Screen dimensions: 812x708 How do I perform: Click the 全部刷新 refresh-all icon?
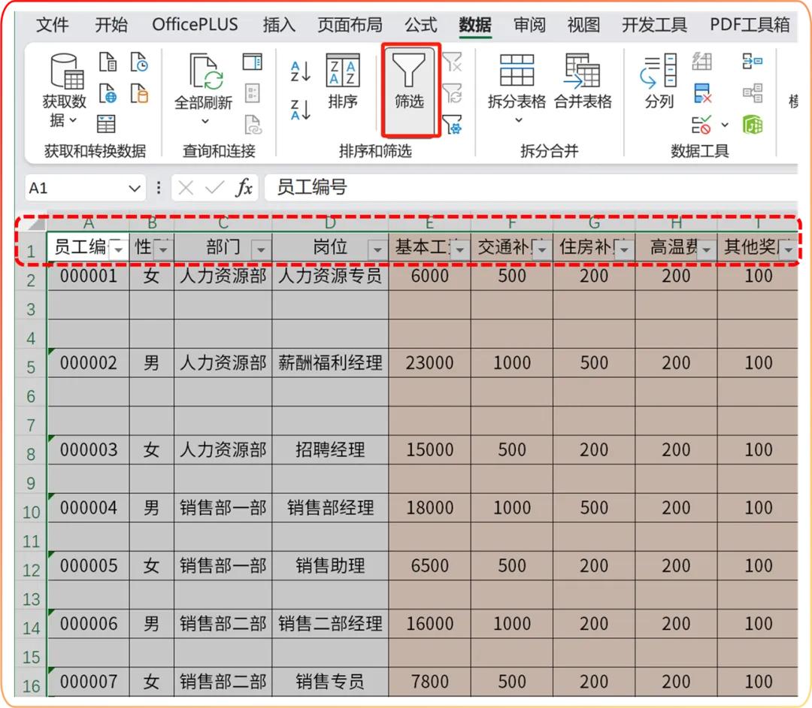tap(205, 71)
